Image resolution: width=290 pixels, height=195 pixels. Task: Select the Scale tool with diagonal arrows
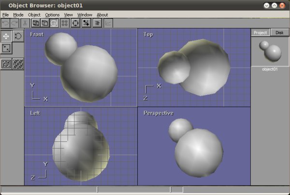point(6,48)
